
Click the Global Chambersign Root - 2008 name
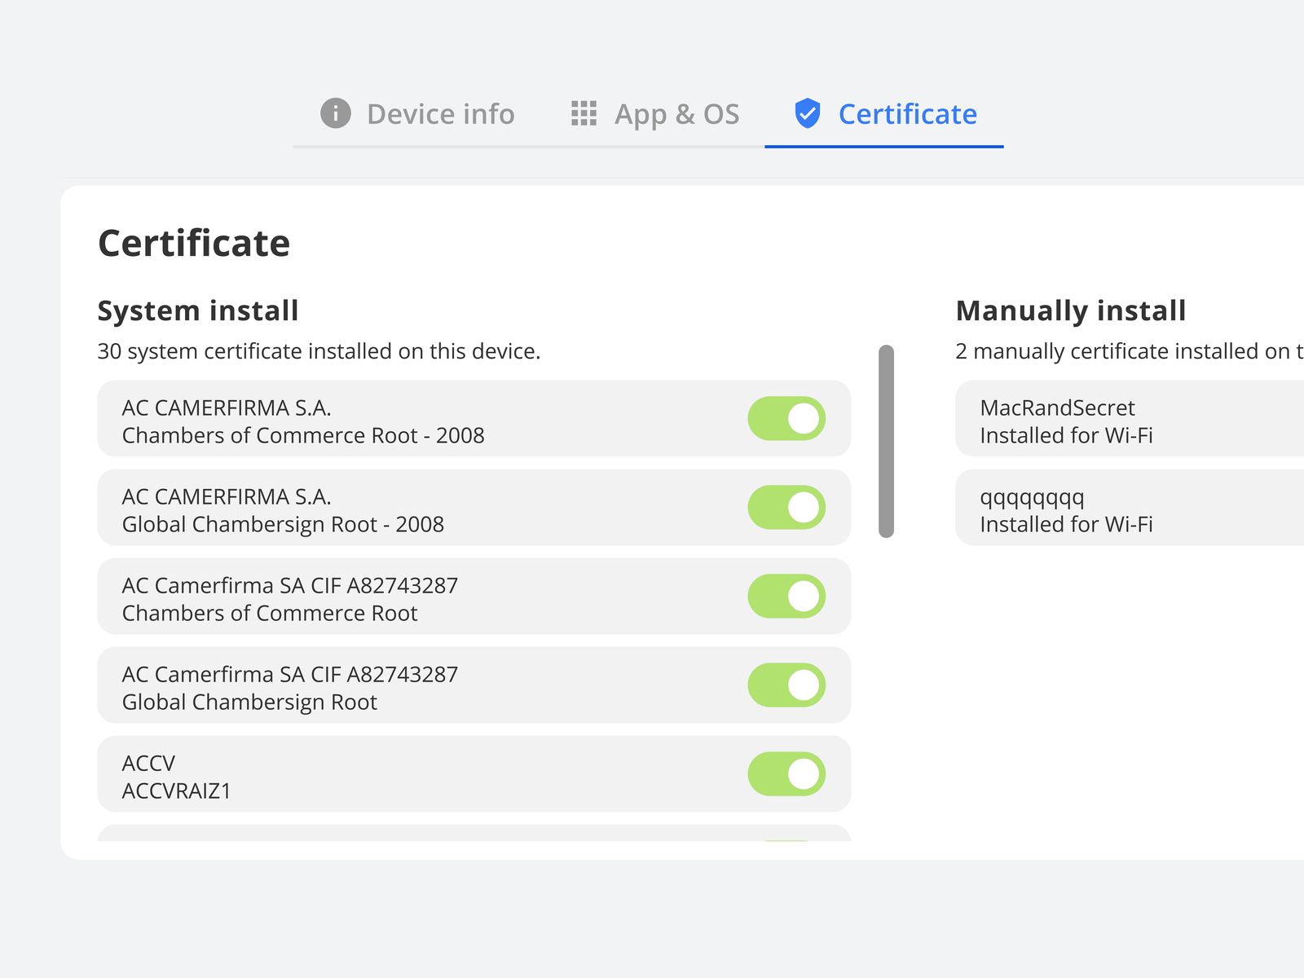[283, 524]
